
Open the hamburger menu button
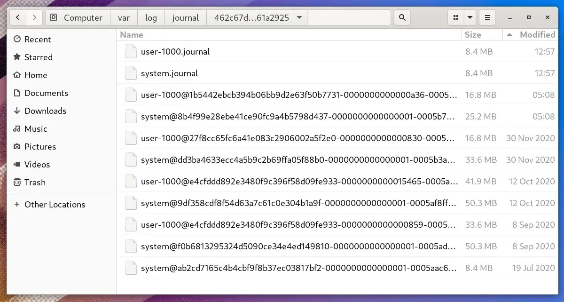pyautogui.click(x=487, y=18)
